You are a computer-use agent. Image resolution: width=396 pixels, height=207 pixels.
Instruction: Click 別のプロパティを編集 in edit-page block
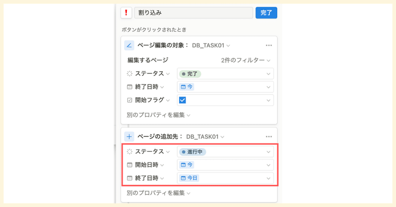point(158,115)
